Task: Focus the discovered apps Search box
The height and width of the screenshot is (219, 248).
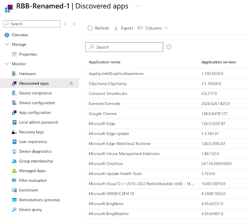Action: pos(124,47)
